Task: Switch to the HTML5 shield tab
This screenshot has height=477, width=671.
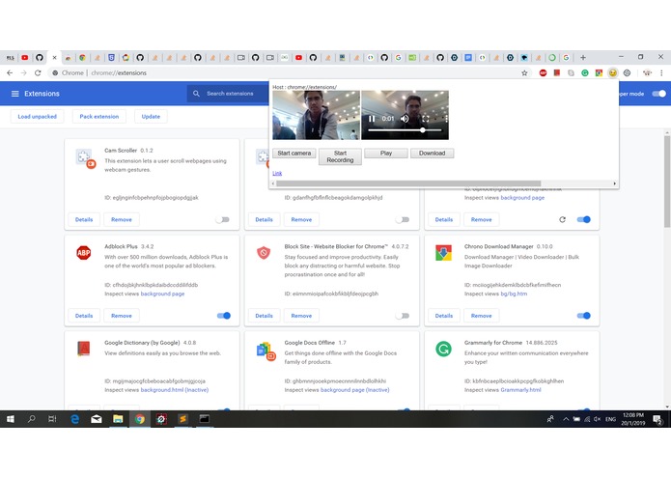Action: pos(111,57)
